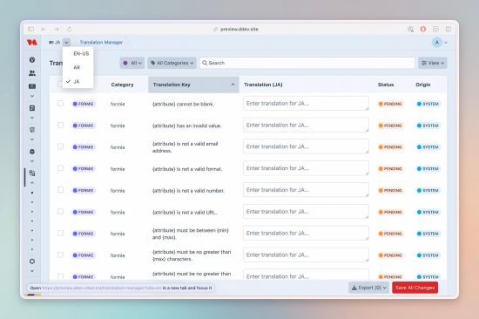Open the forms icon in the sidebar
Viewport: 479px width, 319px height.
pos(31,108)
